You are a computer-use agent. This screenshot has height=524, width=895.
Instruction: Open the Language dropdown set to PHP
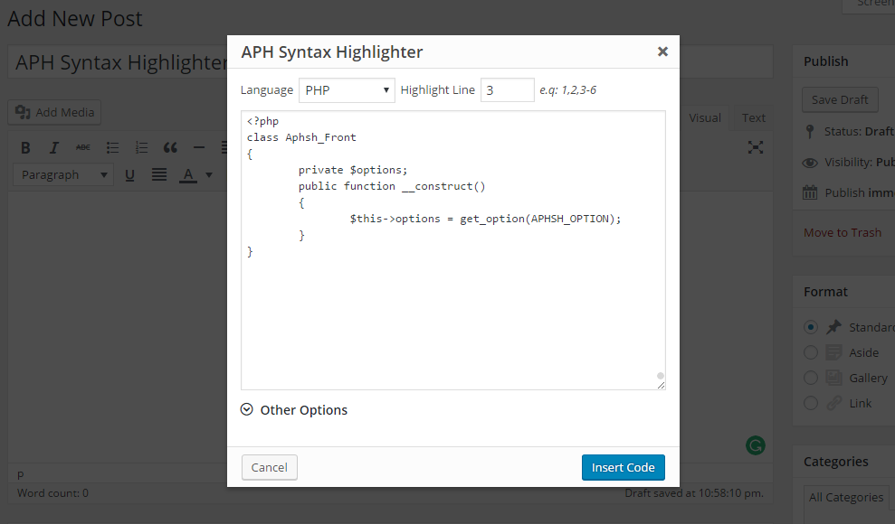click(x=347, y=90)
